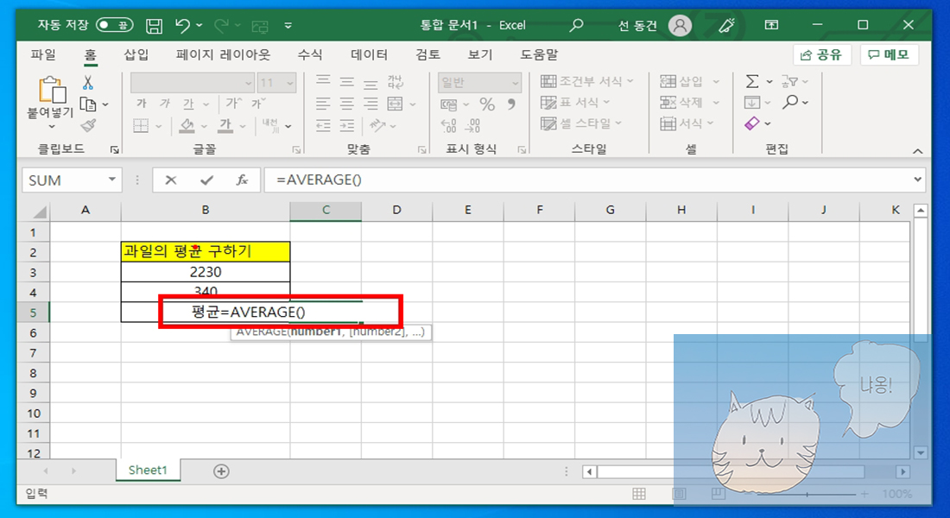Add a new sheet with plus icon
Viewport: 950px width, 518px height.
click(222, 471)
